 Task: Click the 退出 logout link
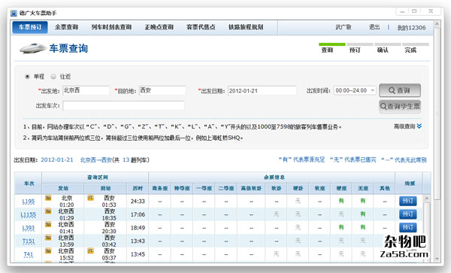[374, 27]
